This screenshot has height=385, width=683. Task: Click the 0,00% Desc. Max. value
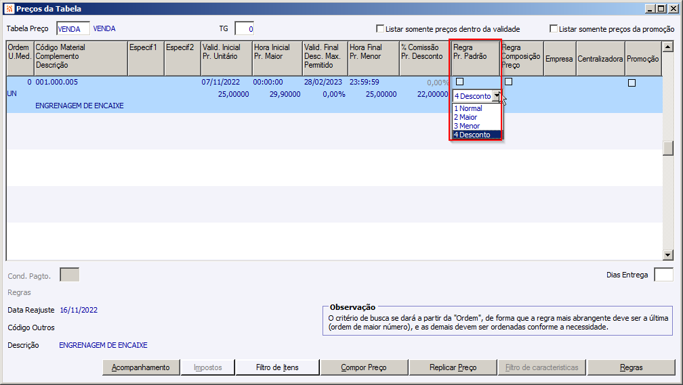334,94
